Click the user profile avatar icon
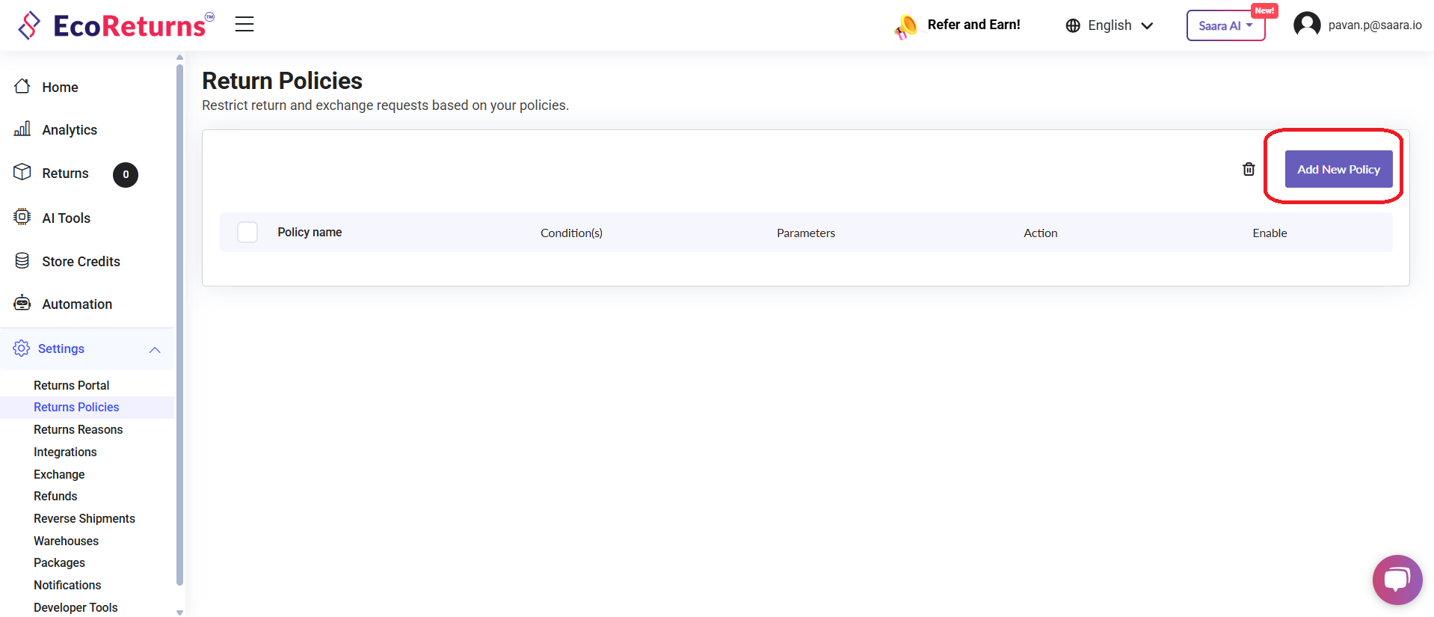The image size is (1434, 617). [x=1307, y=25]
